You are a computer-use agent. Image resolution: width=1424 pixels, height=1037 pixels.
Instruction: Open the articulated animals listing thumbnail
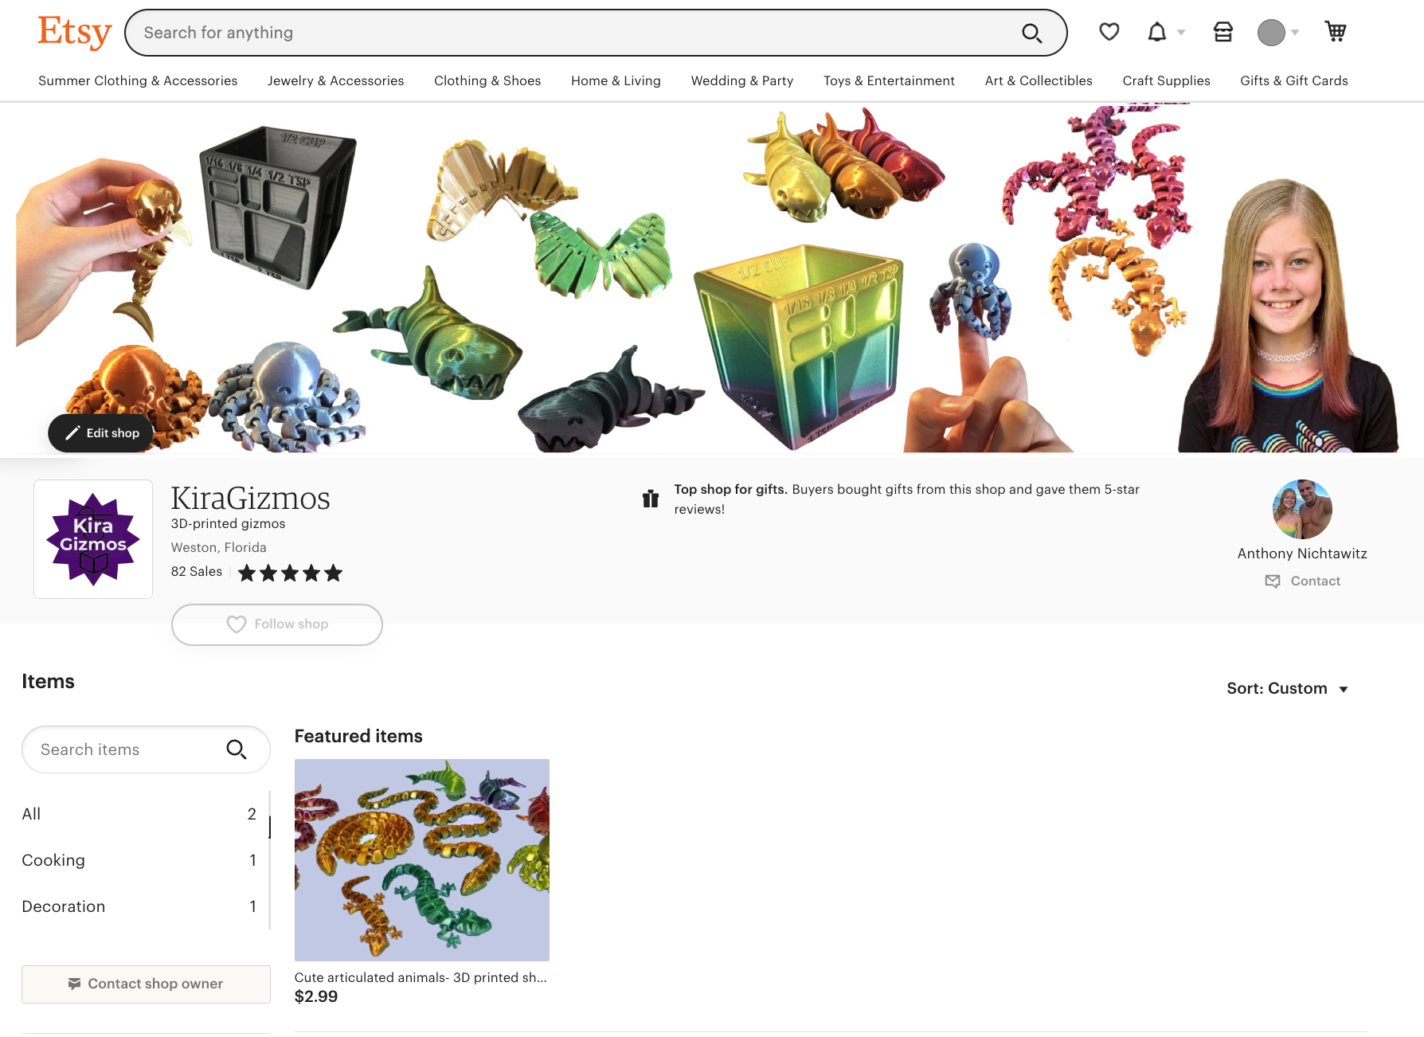click(x=422, y=860)
